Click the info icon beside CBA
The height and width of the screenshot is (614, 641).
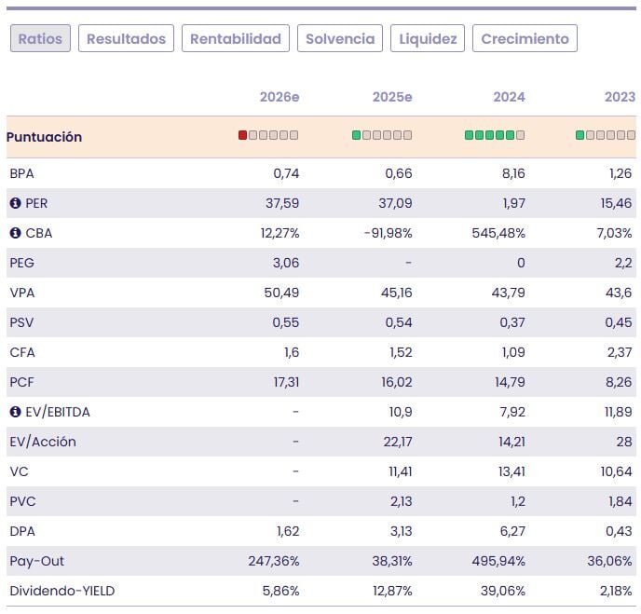[x=15, y=233]
